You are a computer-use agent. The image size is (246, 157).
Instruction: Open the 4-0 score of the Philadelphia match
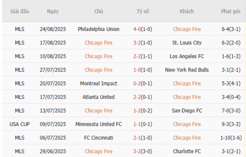(x=137, y=29)
